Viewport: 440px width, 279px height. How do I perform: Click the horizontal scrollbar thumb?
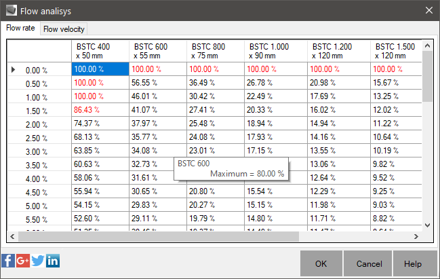pyautogui.click(x=159, y=237)
